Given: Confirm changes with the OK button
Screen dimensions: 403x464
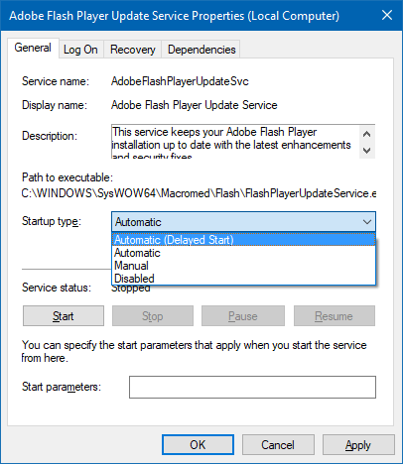Looking at the screenshot, I should click(198, 445).
